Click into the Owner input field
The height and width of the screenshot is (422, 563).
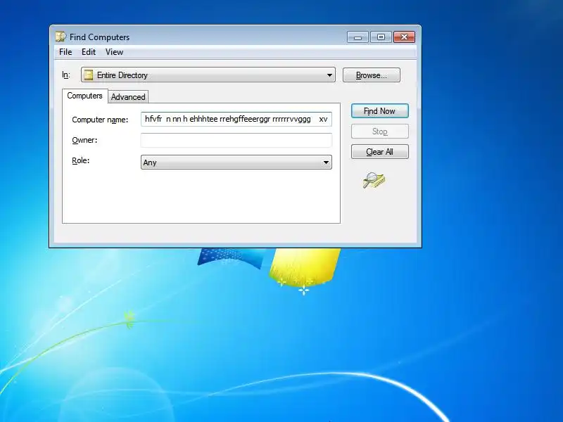(x=236, y=140)
